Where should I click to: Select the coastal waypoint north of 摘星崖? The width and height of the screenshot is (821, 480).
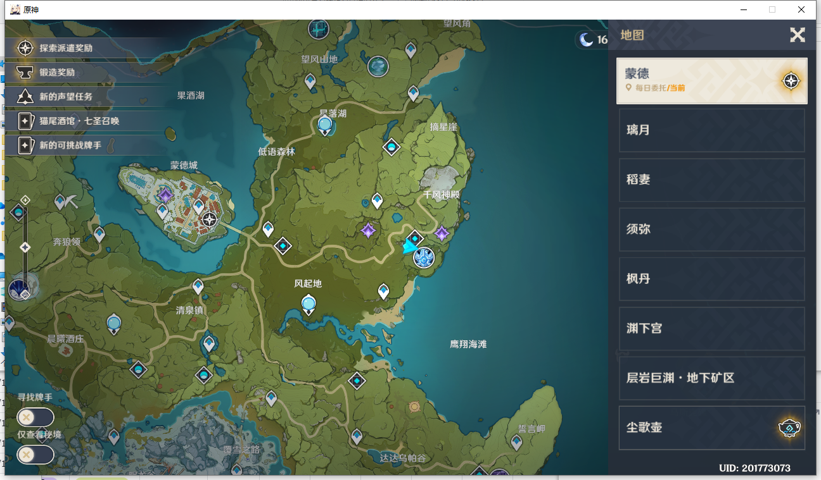pos(414,94)
